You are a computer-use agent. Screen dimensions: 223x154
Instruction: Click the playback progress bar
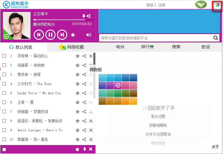[x=63, y=20]
